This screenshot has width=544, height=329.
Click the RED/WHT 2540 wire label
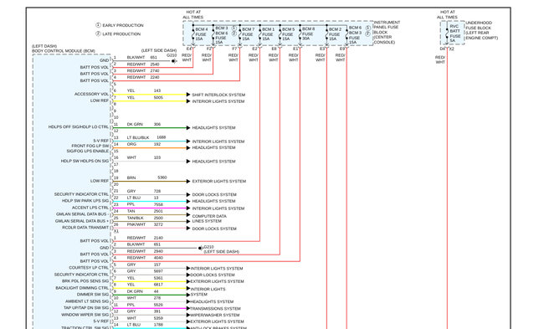coord(143,64)
